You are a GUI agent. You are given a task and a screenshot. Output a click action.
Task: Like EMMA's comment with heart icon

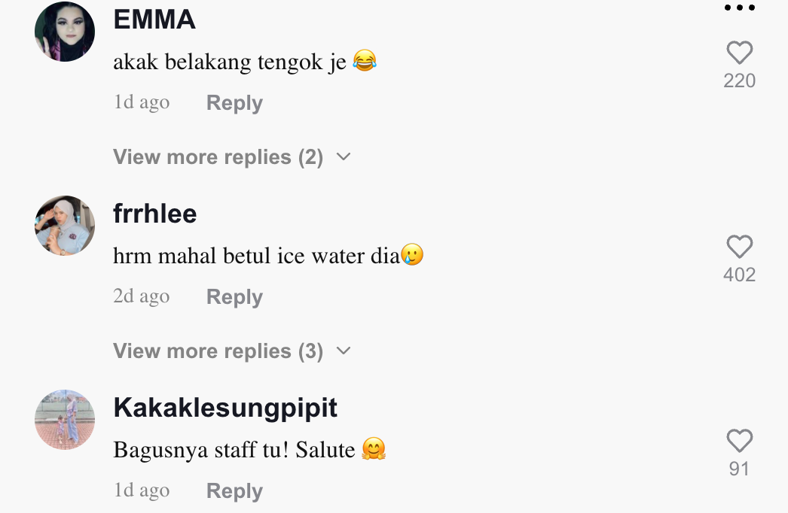coord(739,53)
